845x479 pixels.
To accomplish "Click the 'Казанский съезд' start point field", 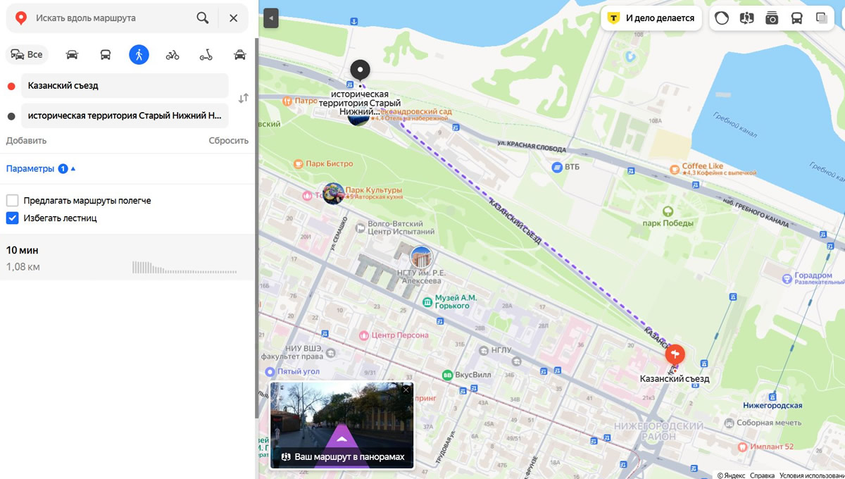I will click(124, 86).
